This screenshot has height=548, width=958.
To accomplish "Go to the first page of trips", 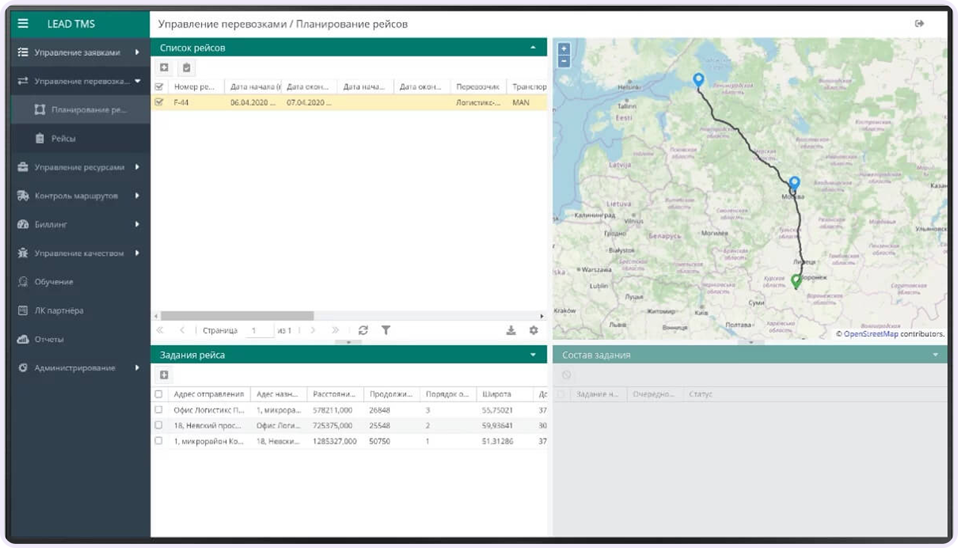I will (x=160, y=330).
